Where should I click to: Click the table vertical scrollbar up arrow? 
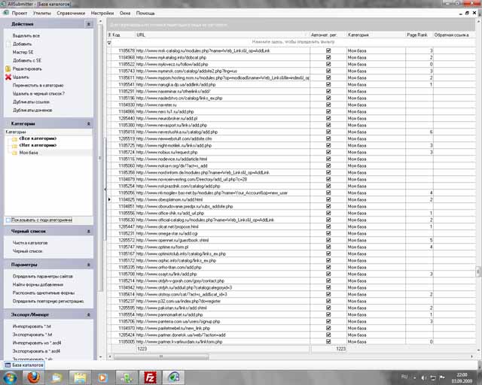coord(479,22)
